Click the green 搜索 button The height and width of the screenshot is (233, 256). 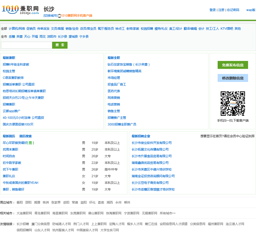tap(60, 45)
